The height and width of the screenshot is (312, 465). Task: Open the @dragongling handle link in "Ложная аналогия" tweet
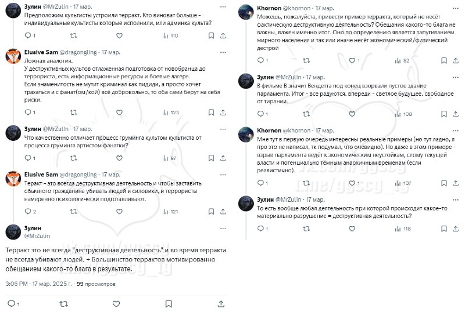[80, 52]
